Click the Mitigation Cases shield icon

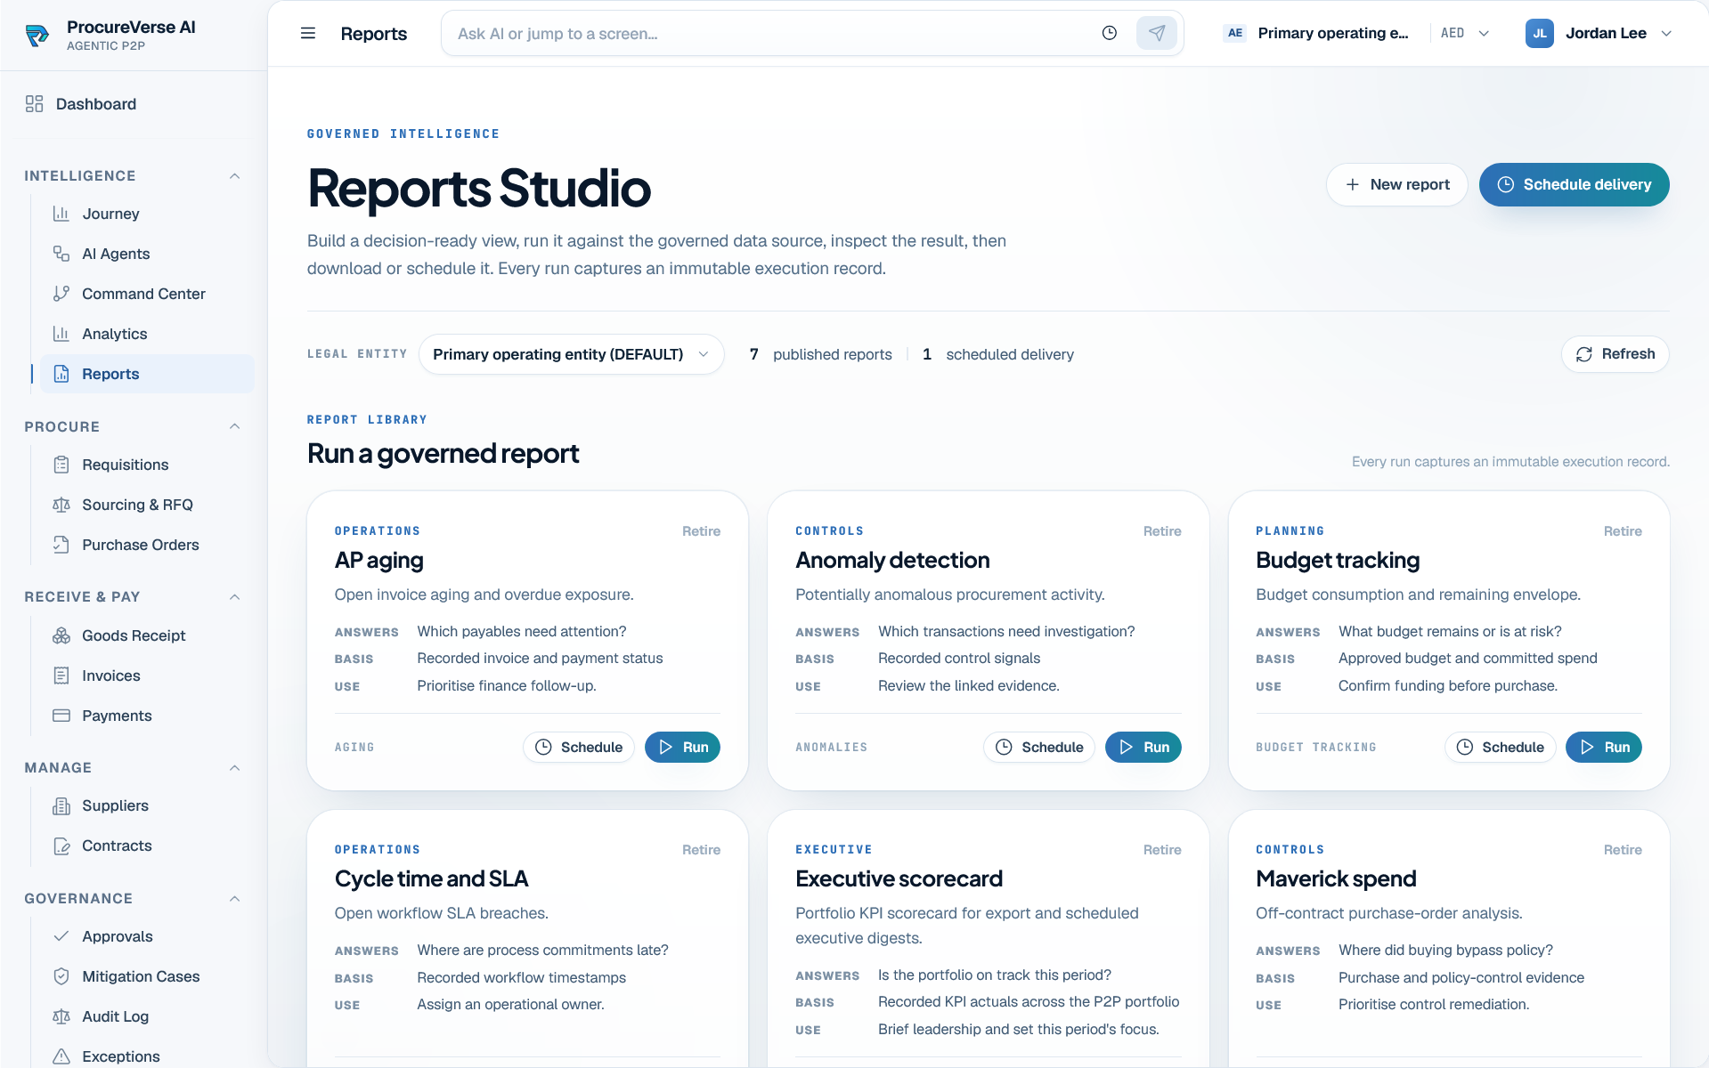pos(61,976)
